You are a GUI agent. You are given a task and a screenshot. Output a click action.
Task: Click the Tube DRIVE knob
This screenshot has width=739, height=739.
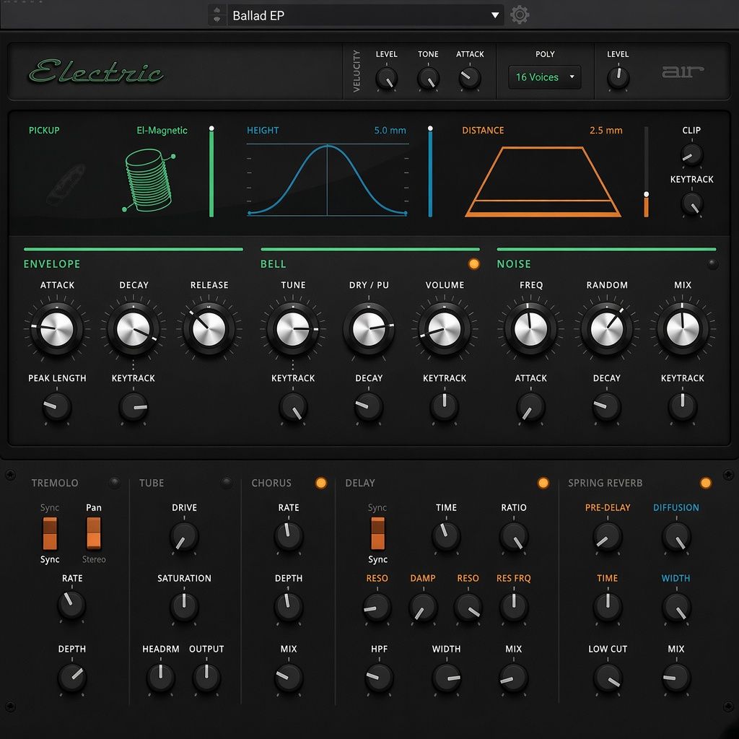pos(184,536)
